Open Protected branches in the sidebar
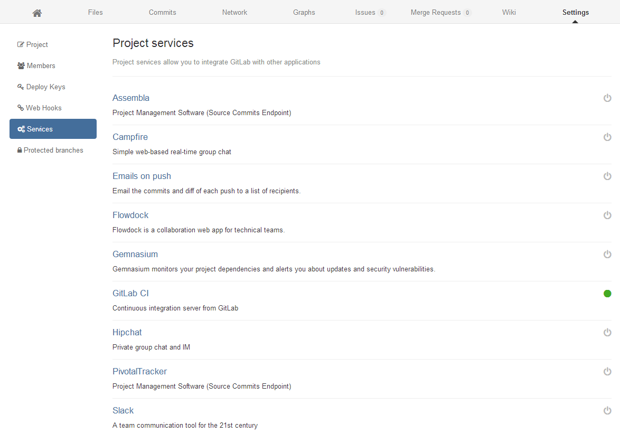620x433 pixels. coord(53,150)
